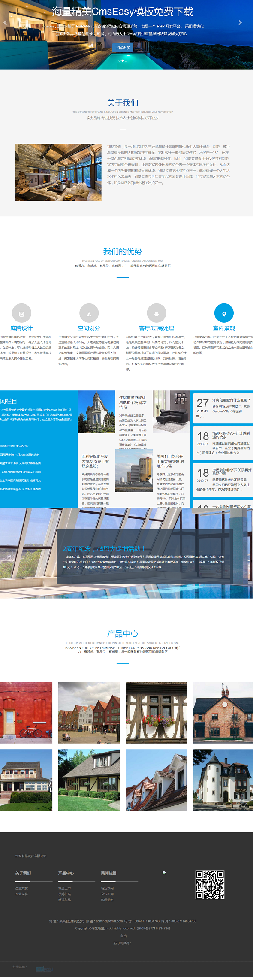
Task: Open article 住房按揭贷款利息抵扣个税
Action: [133, 402]
